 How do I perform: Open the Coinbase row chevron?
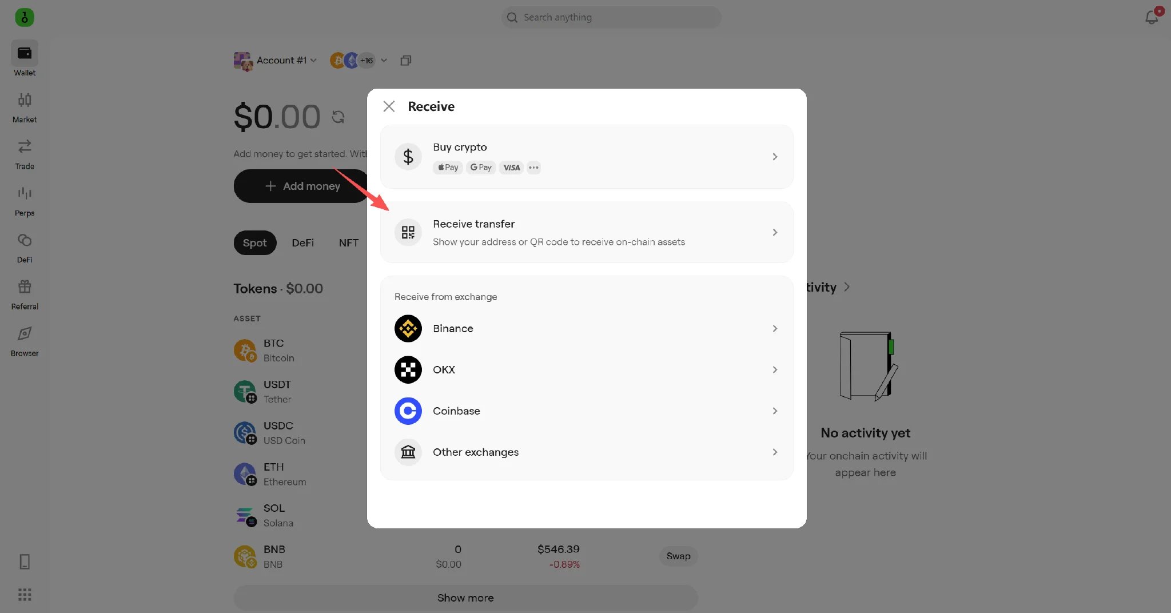click(x=775, y=411)
